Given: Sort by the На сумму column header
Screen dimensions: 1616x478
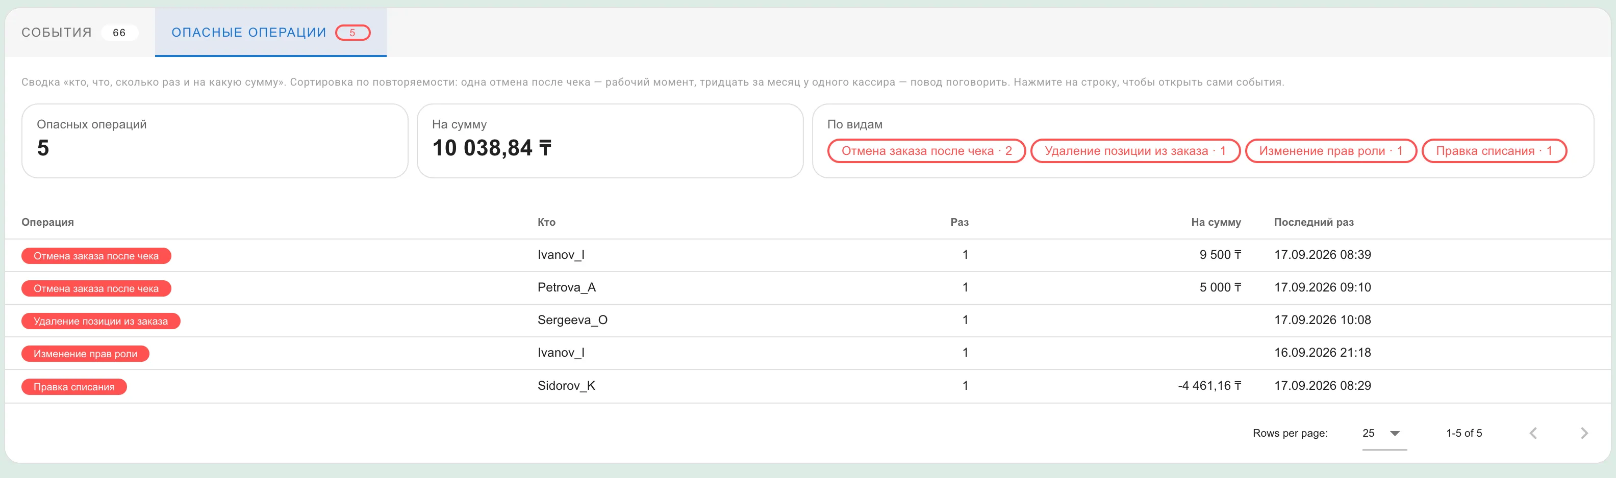Looking at the screenshot, I should 1216,222.
